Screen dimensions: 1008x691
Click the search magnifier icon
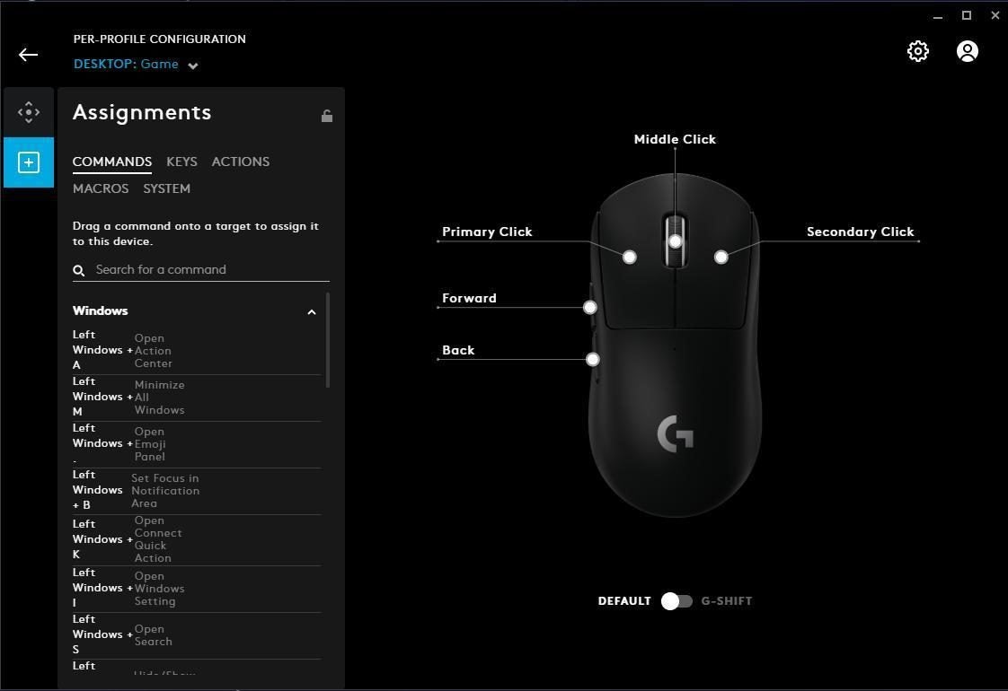point(78,270)
